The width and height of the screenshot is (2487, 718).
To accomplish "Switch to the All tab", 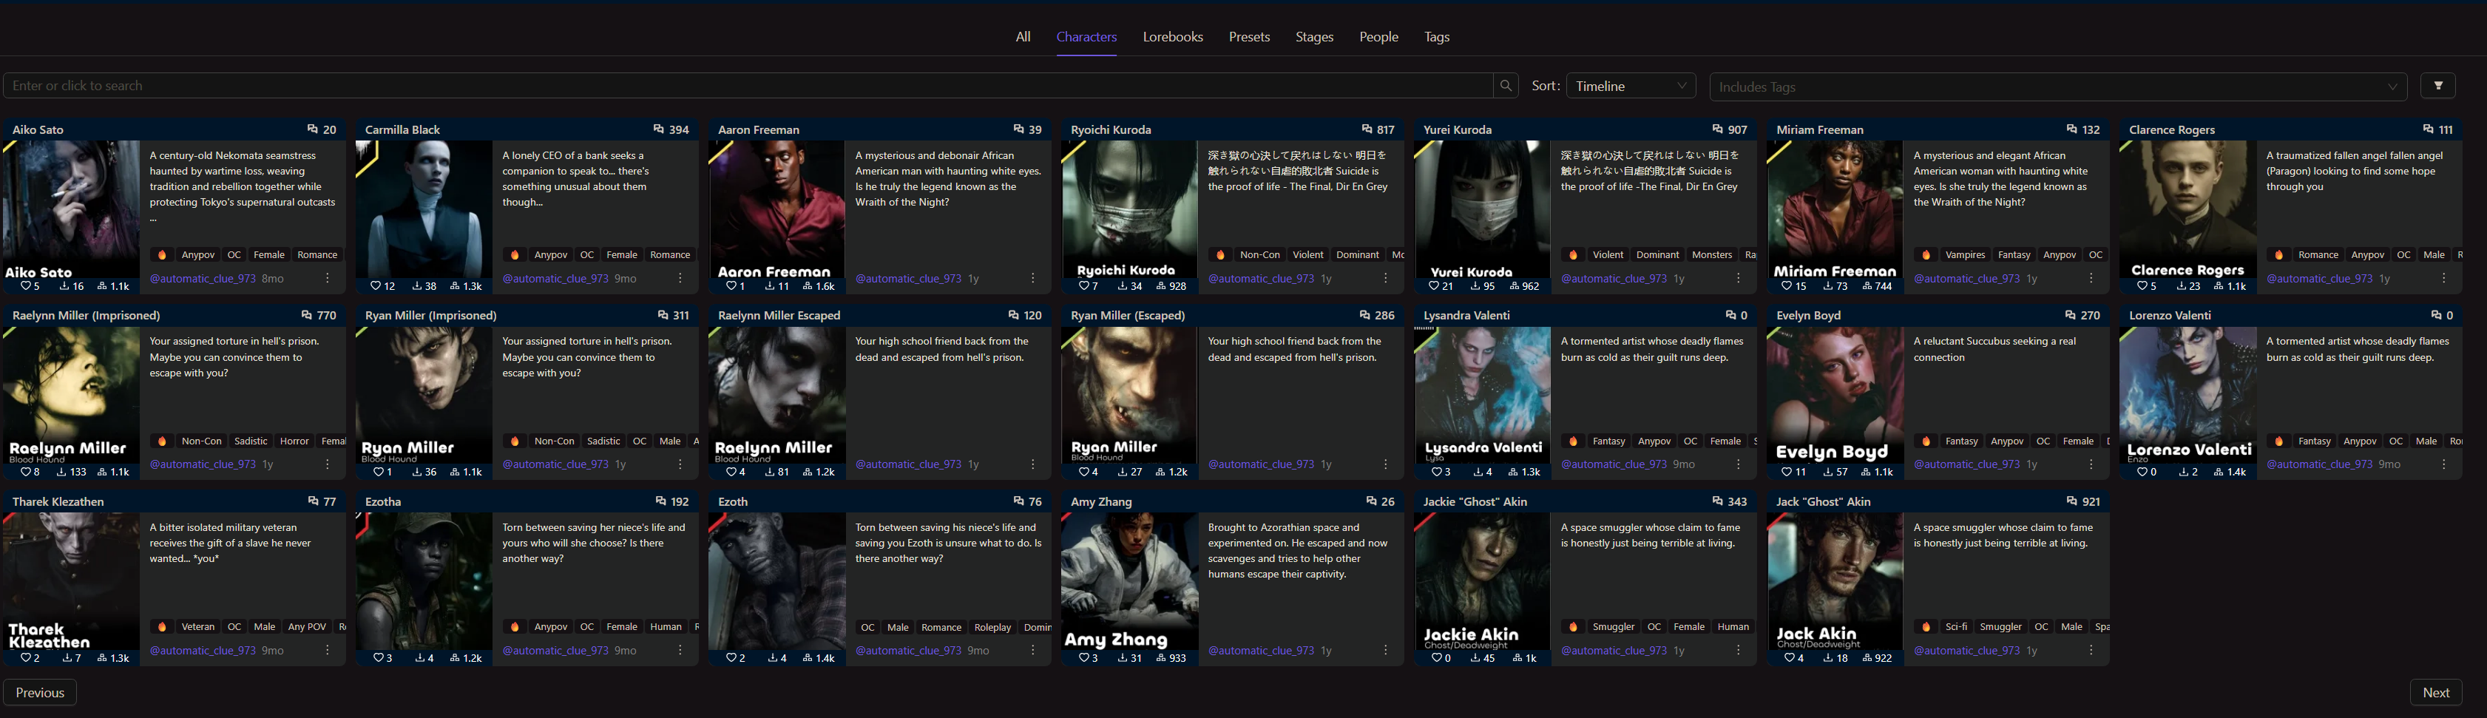I will 1023,37.
